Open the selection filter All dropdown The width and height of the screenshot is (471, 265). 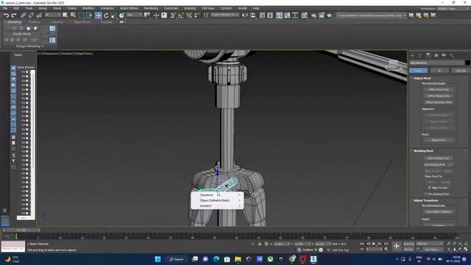(52, 15)
